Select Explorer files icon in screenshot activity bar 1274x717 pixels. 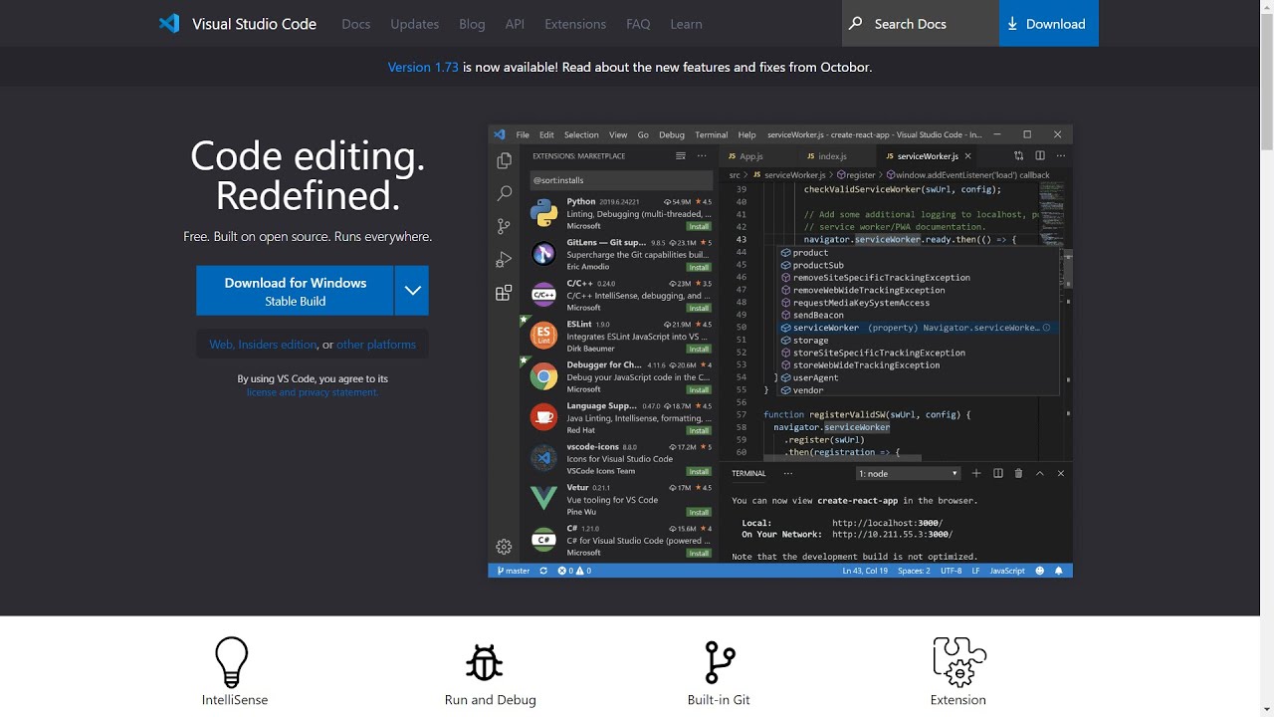click(504, 160)
